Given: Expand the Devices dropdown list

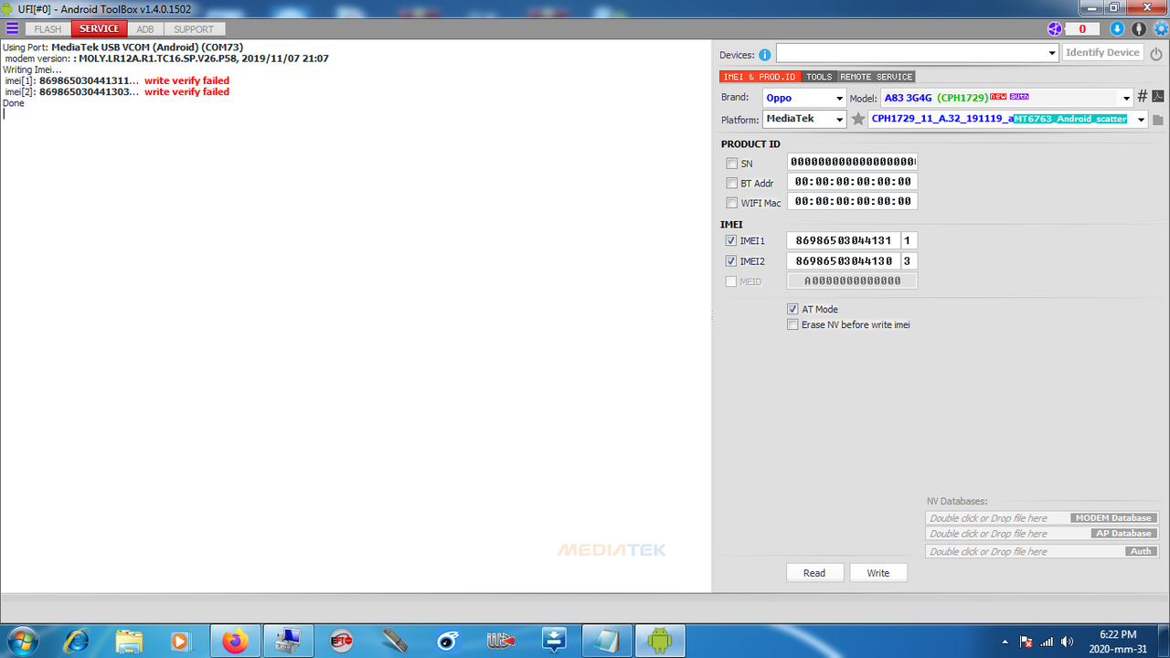Looking at the screenshot, I should coord(1052,53).
